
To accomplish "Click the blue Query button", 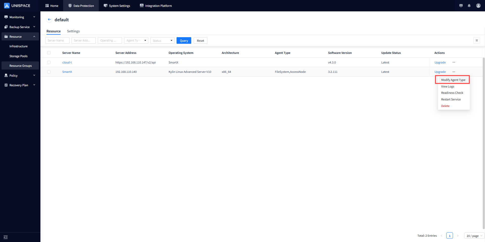I will point(184,40).
